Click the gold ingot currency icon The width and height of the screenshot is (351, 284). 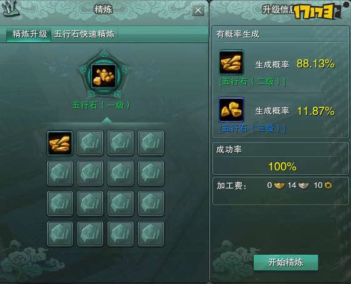pos(279,185)
